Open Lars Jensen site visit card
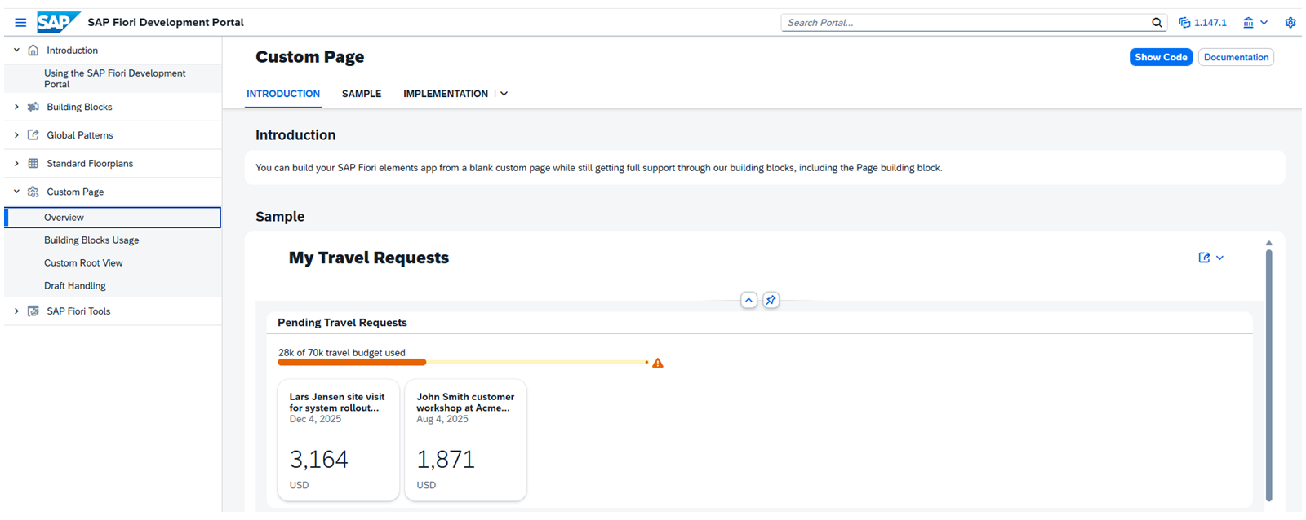 click(338, 440)
